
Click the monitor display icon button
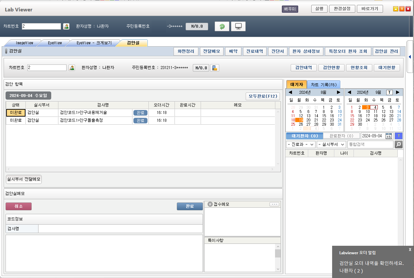click(238, 26)
